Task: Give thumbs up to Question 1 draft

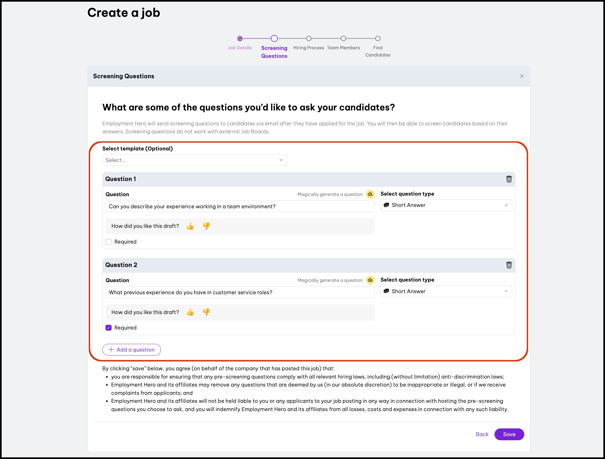Action: [190, 226]
